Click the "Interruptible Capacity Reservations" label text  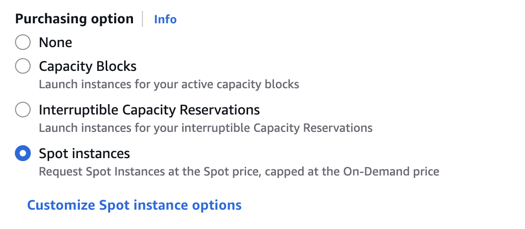point(149,110)
